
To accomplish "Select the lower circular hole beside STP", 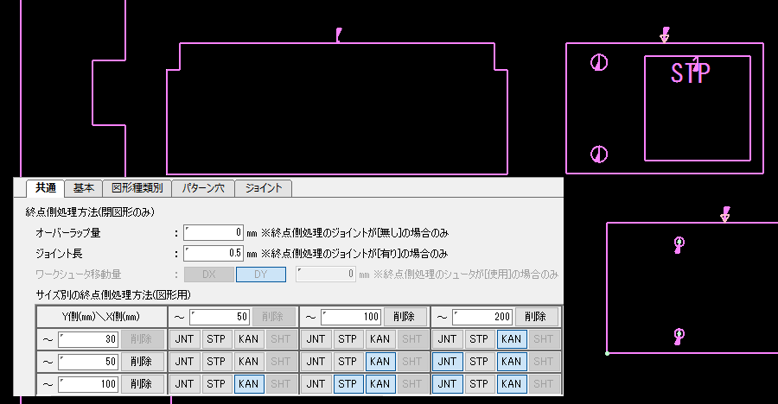I will [x=599, y=155].
